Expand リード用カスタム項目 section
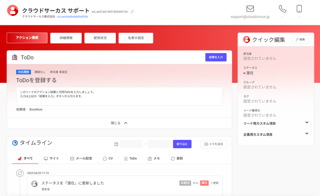 (x=276, y=123)
